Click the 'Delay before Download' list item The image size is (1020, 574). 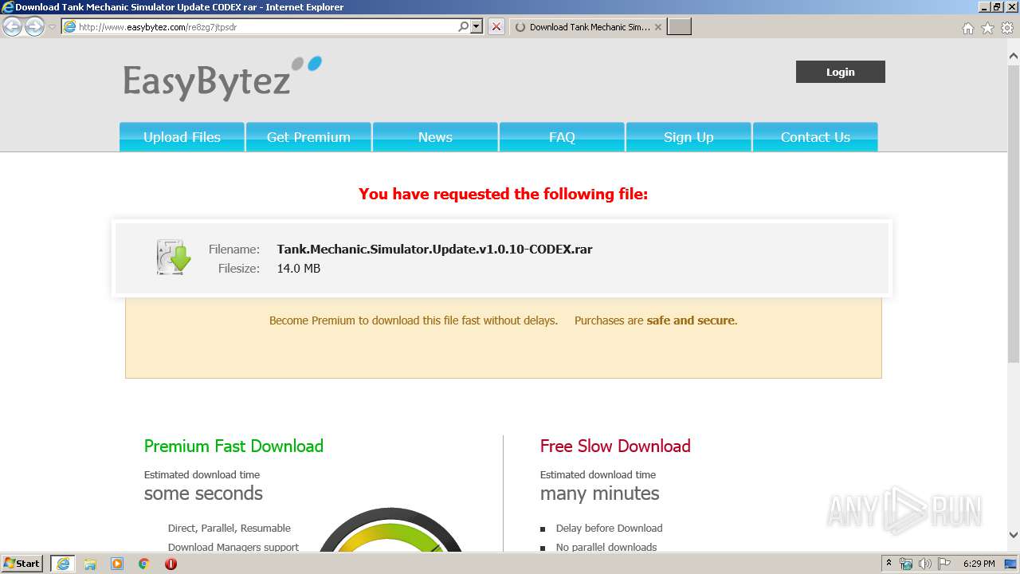(x=609, y=529)
